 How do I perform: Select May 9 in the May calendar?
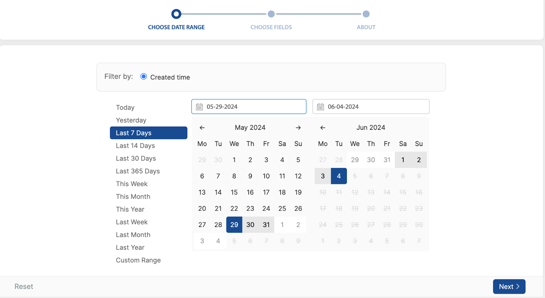[x=250, y=176]
